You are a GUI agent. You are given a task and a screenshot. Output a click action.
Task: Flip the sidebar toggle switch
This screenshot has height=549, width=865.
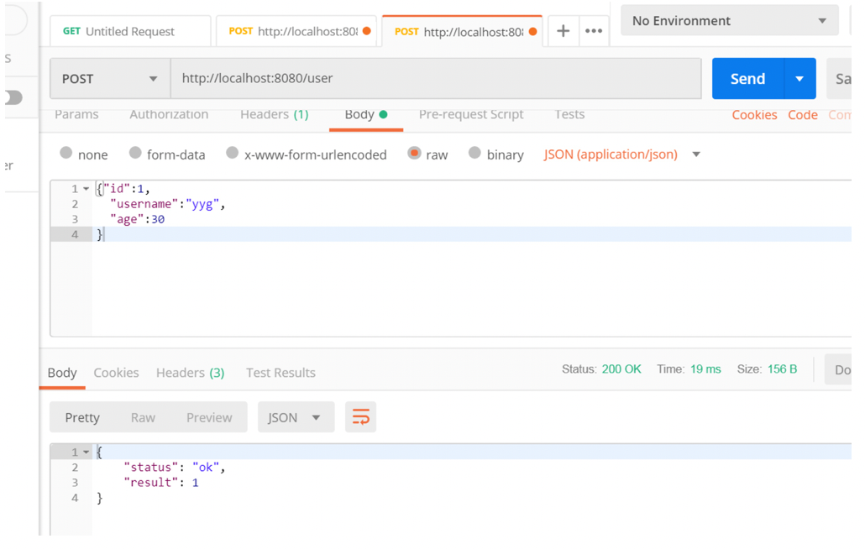(x=13, y=97)
